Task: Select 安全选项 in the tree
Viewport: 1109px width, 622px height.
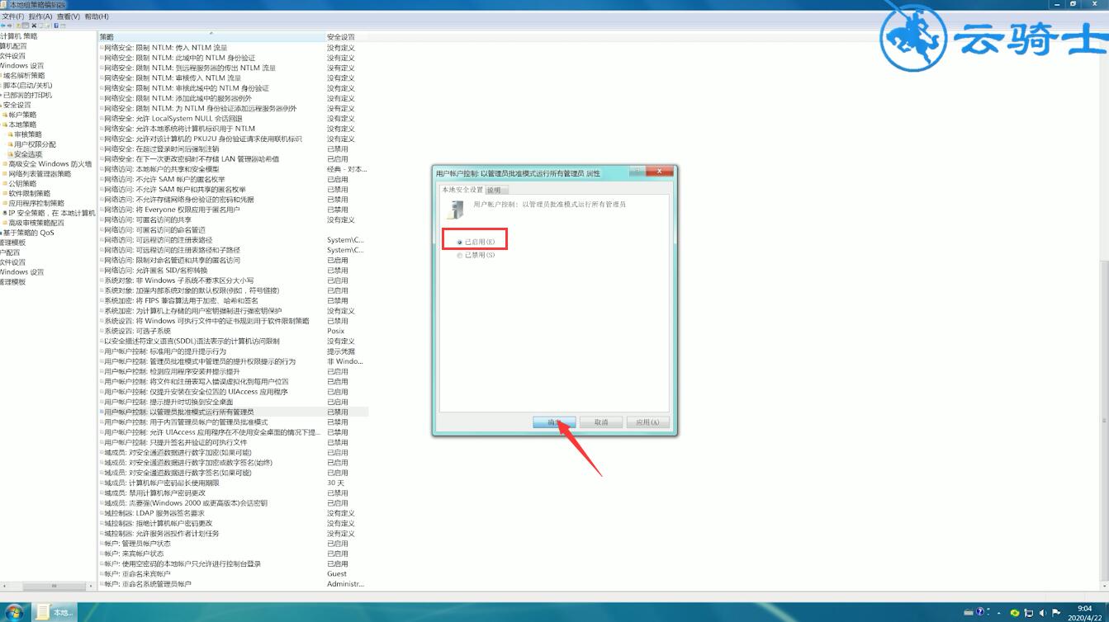Action: coord(28,154)
